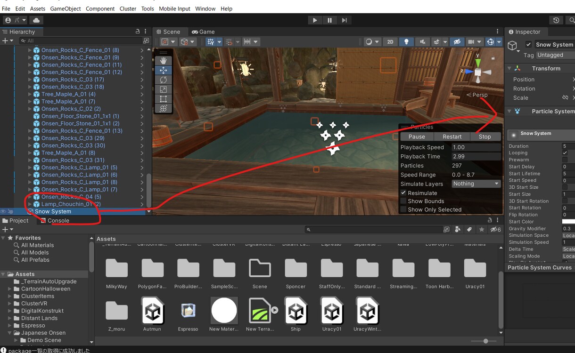Select the New Terra... asset
Image resolution: width=575 pixels, height=353 pixels.
[x=260, y=314]
